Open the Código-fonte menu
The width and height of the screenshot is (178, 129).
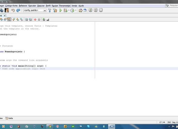point(11,6)
